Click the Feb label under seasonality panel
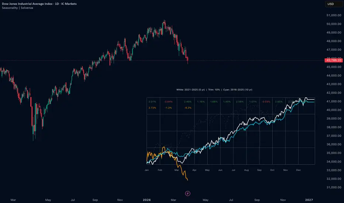The height and width of the screenshot is (203, 344). [160, 170]
